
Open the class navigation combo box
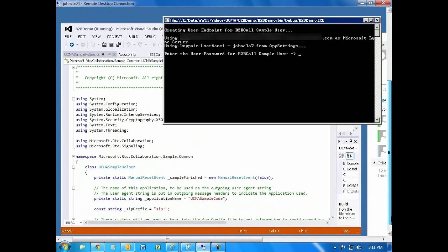[x=113, y=61]
